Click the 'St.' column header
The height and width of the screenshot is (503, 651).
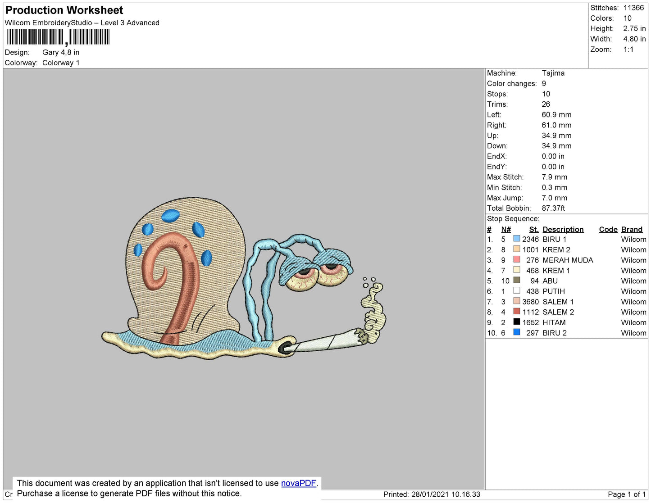[x=534, y=229]
